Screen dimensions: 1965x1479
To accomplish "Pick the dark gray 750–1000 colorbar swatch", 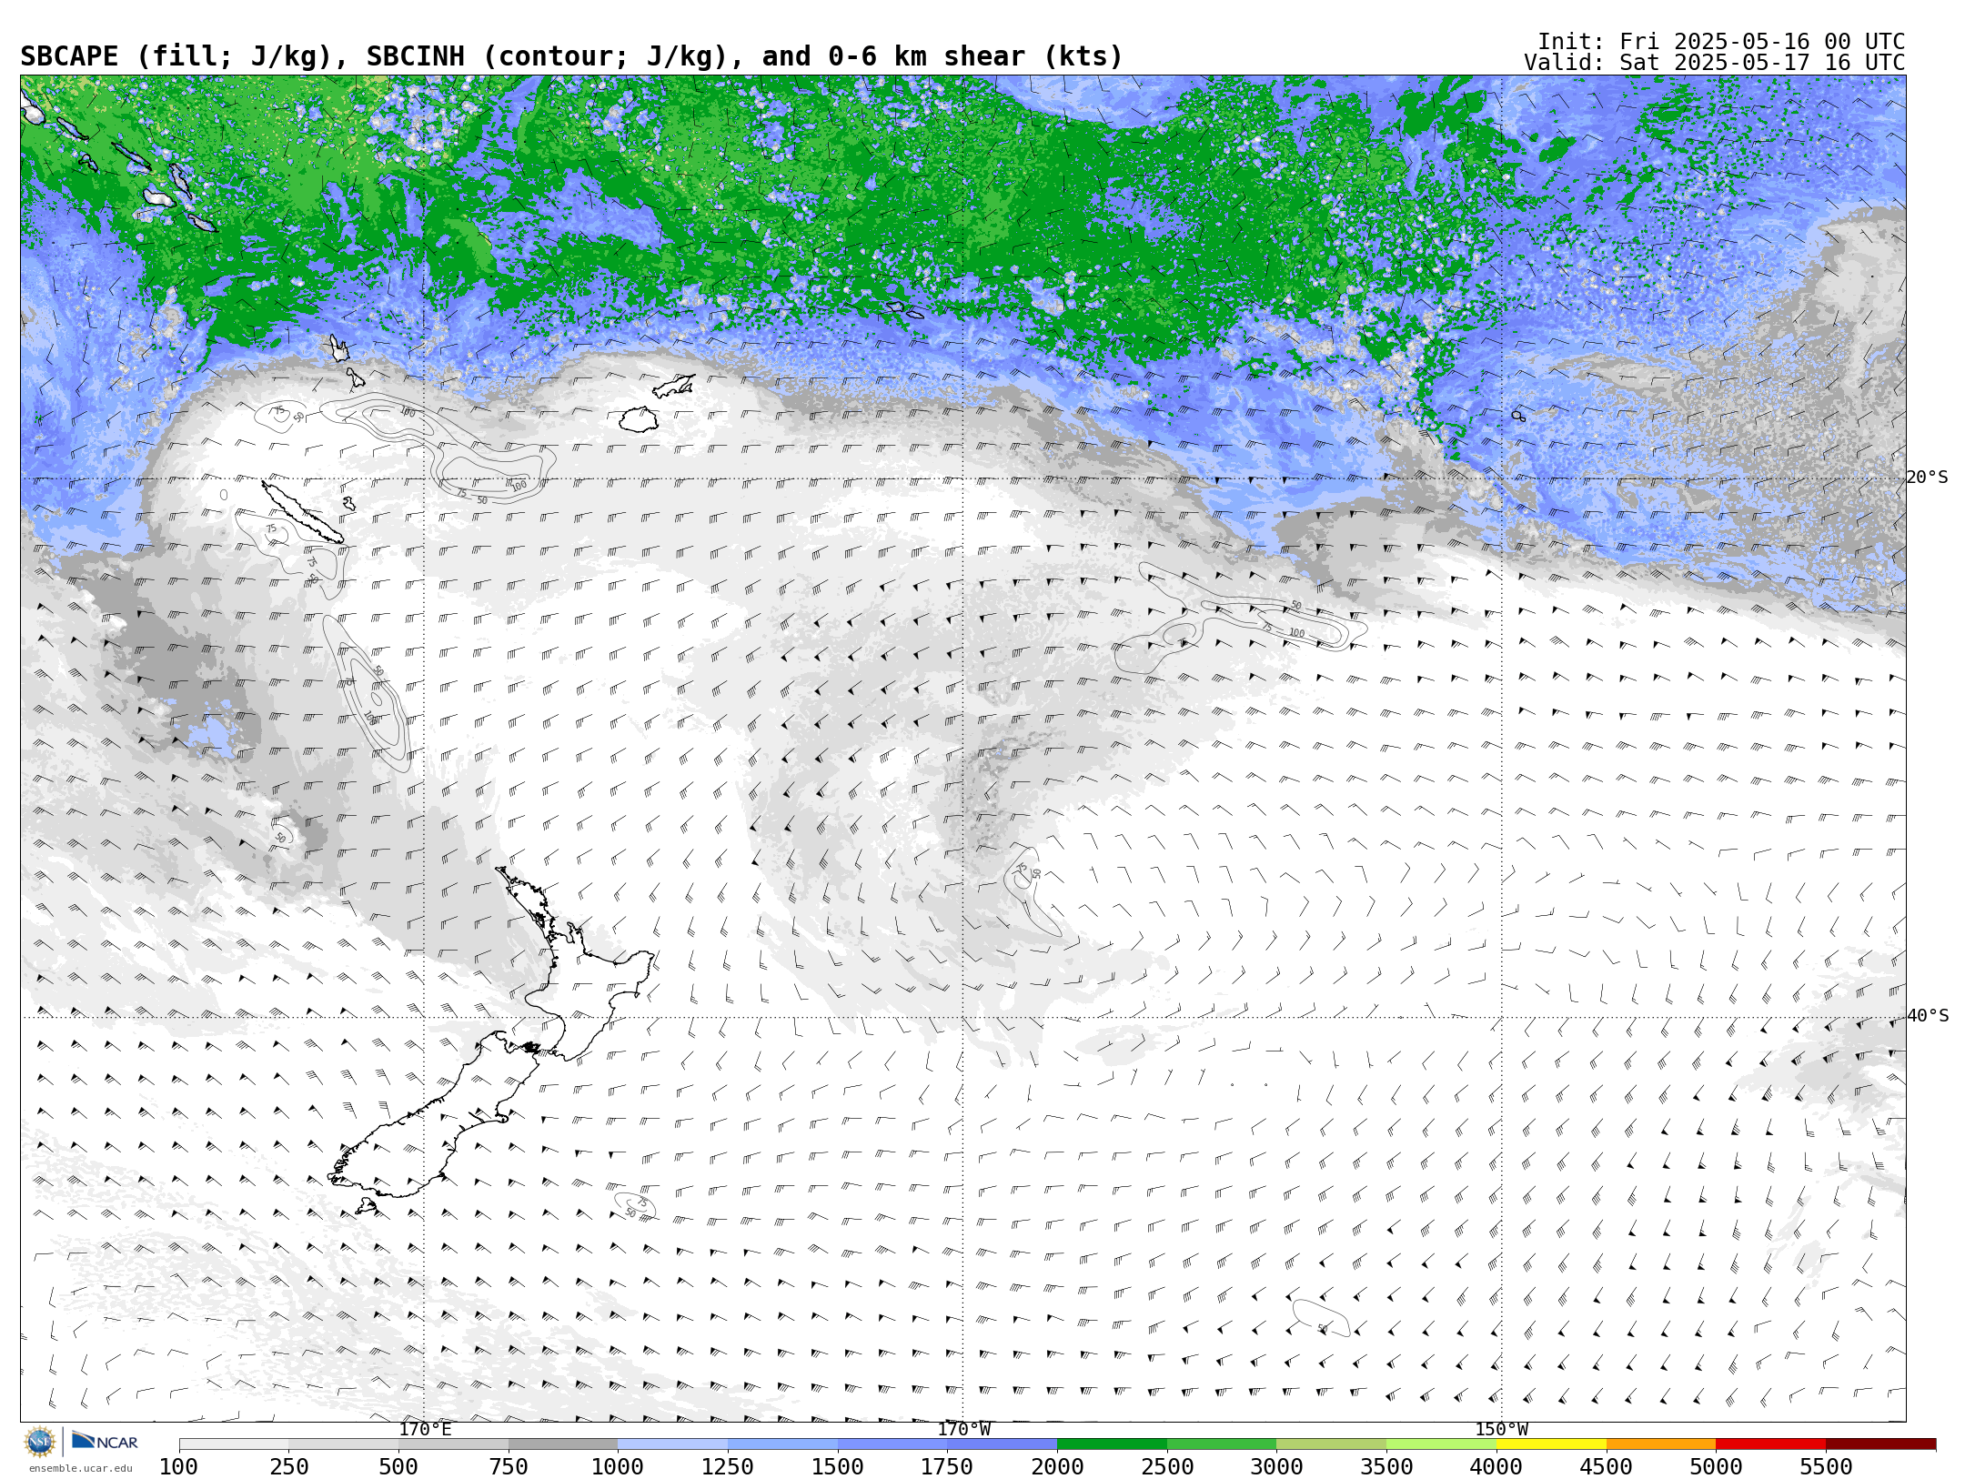I will [563, 1444].
